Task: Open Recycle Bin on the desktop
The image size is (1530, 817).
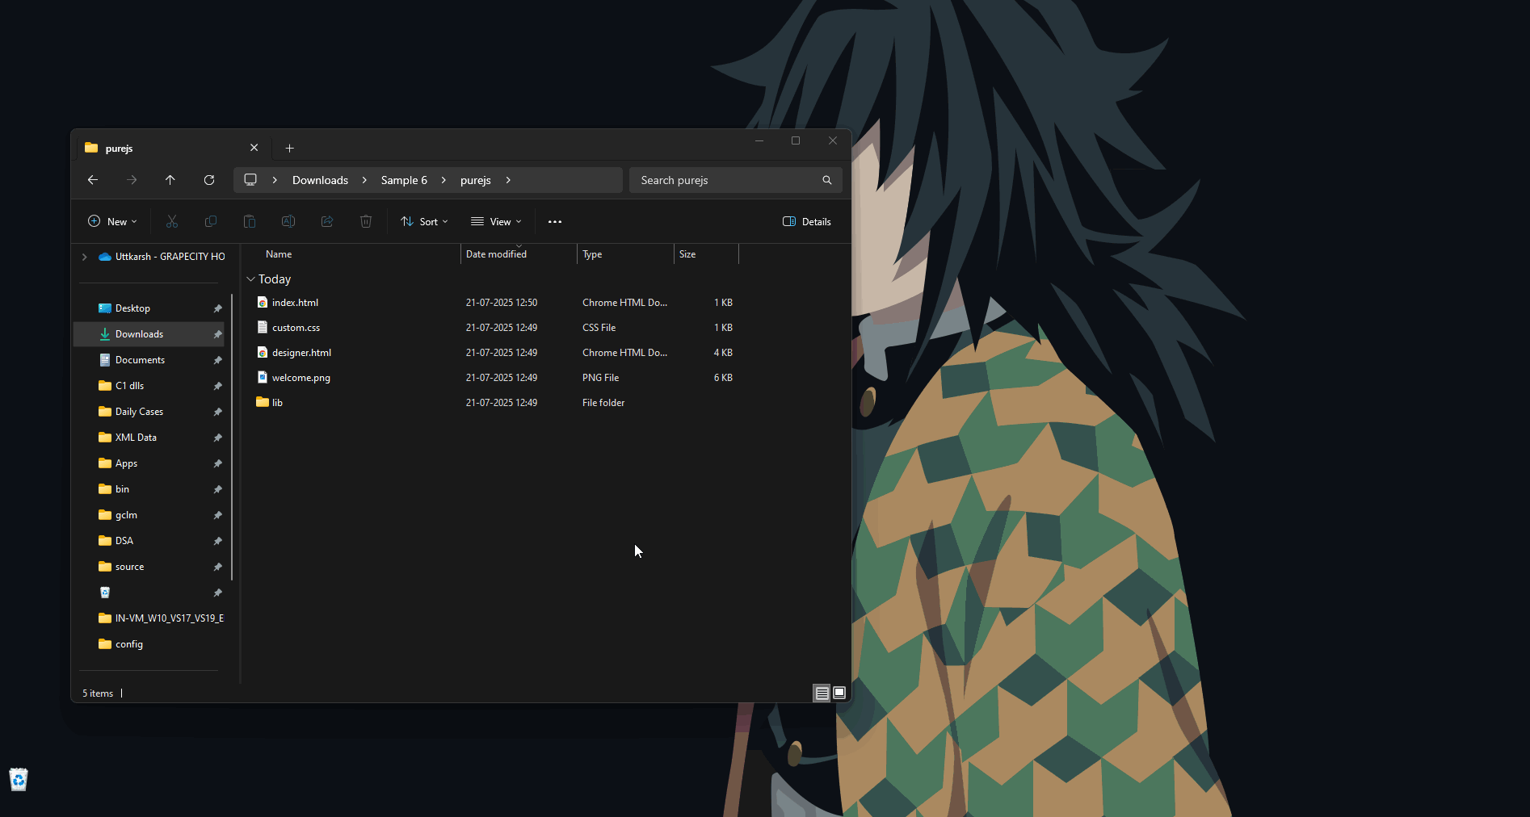Action: click(19, 779)
